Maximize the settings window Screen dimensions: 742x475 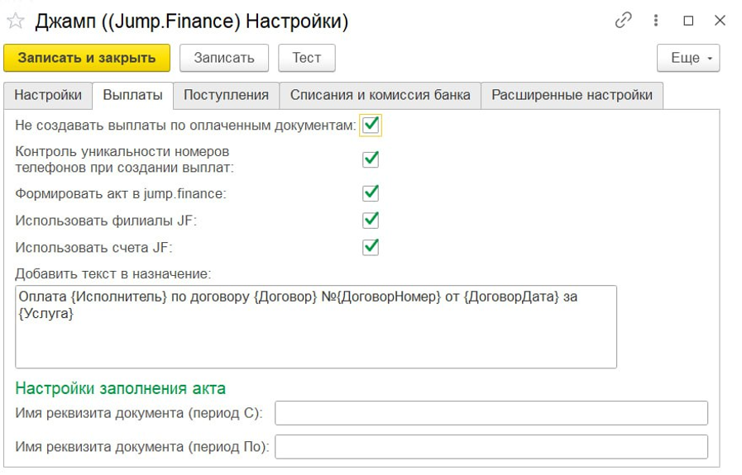tap(688, 21)
